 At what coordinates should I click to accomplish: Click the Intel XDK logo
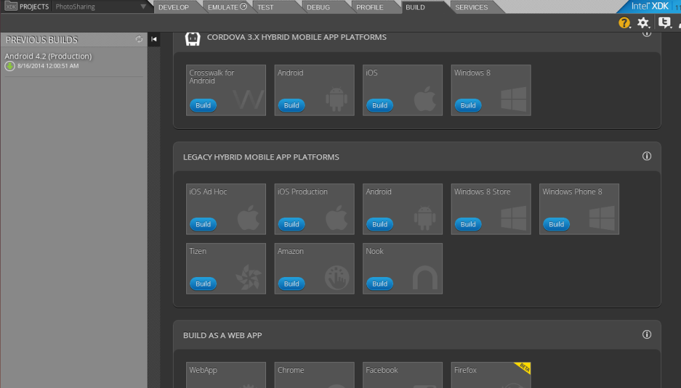[x=650, y=6]
